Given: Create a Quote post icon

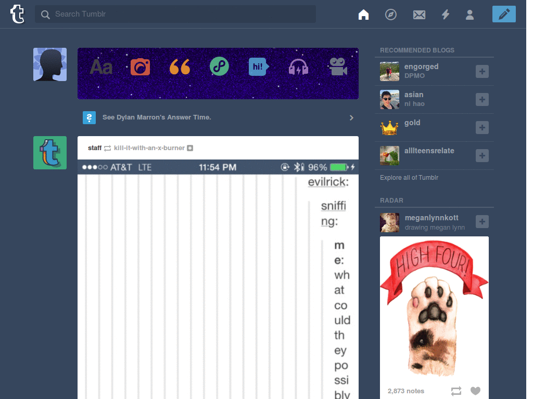Looking at the screenshot, I should pos(180,66).
